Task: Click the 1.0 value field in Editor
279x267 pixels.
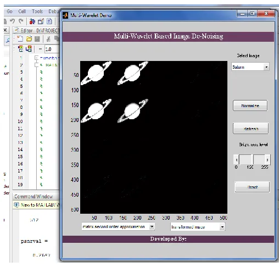Action: point(52,49)
